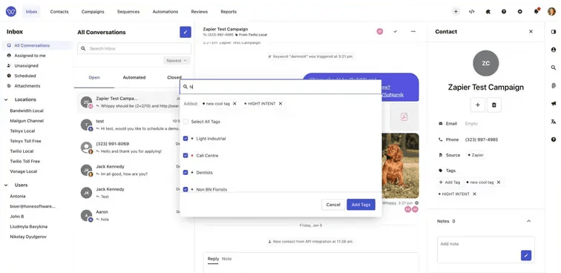Screen dimensions: 561x273
Task: Switch to the Automated tab
Action: click(134, 77)
